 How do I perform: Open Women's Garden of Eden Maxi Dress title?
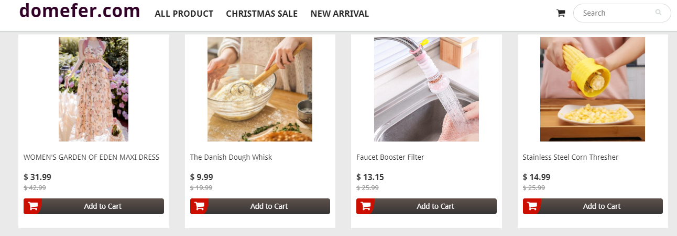(x=92, y=157)
